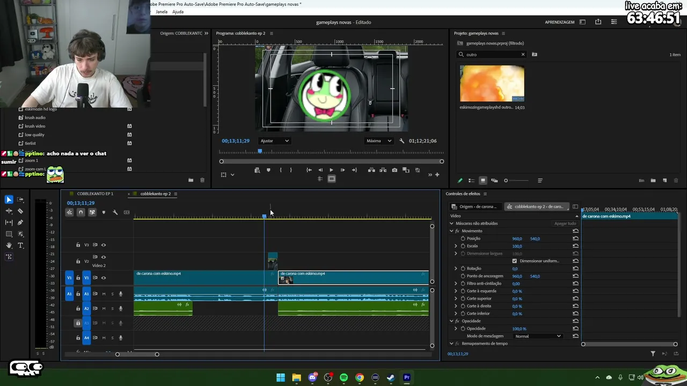
Task: Select the Pen tool
Action: [20, 222]
